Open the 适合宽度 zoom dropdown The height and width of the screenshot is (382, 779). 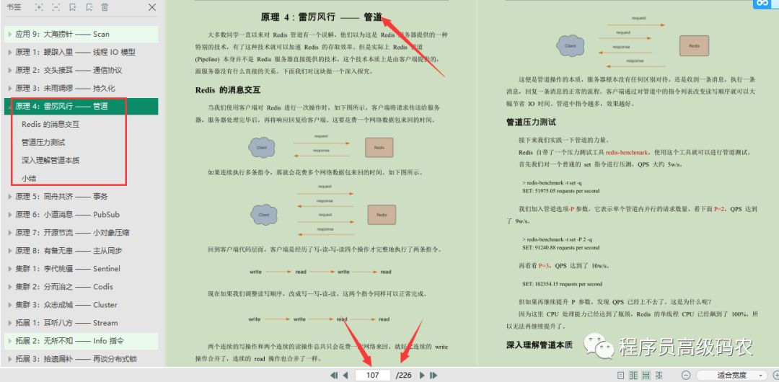[731, 375]
